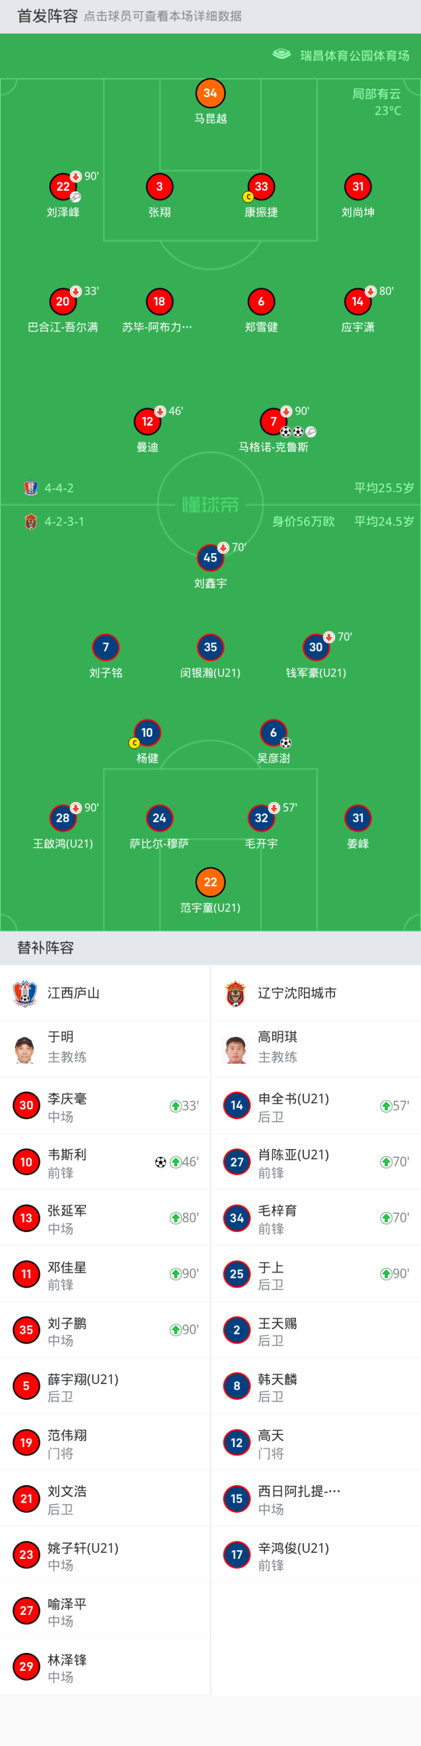The width and height of the screenshot is (421, 1746).
Task: Tap player 刘鑫宇 number 45 badge
Action: pos(210,558)
